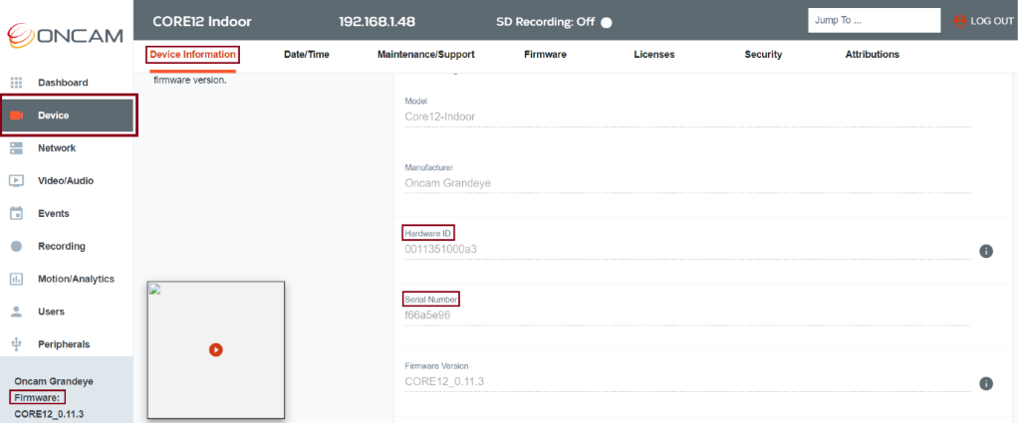Viewport: 1020px width, 423px height.
Task: Click the IP address 192.168.1.48
Action: tap(377, 22)
